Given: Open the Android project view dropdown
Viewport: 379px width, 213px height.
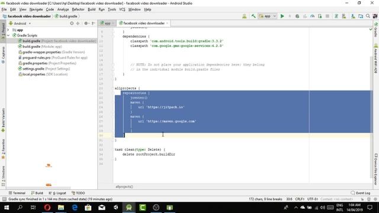Looking at the screenshot, I should (x=20, y=24).
